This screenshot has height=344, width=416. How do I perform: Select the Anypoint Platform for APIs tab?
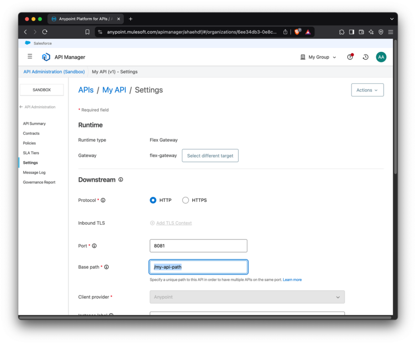tap(86, 19)
